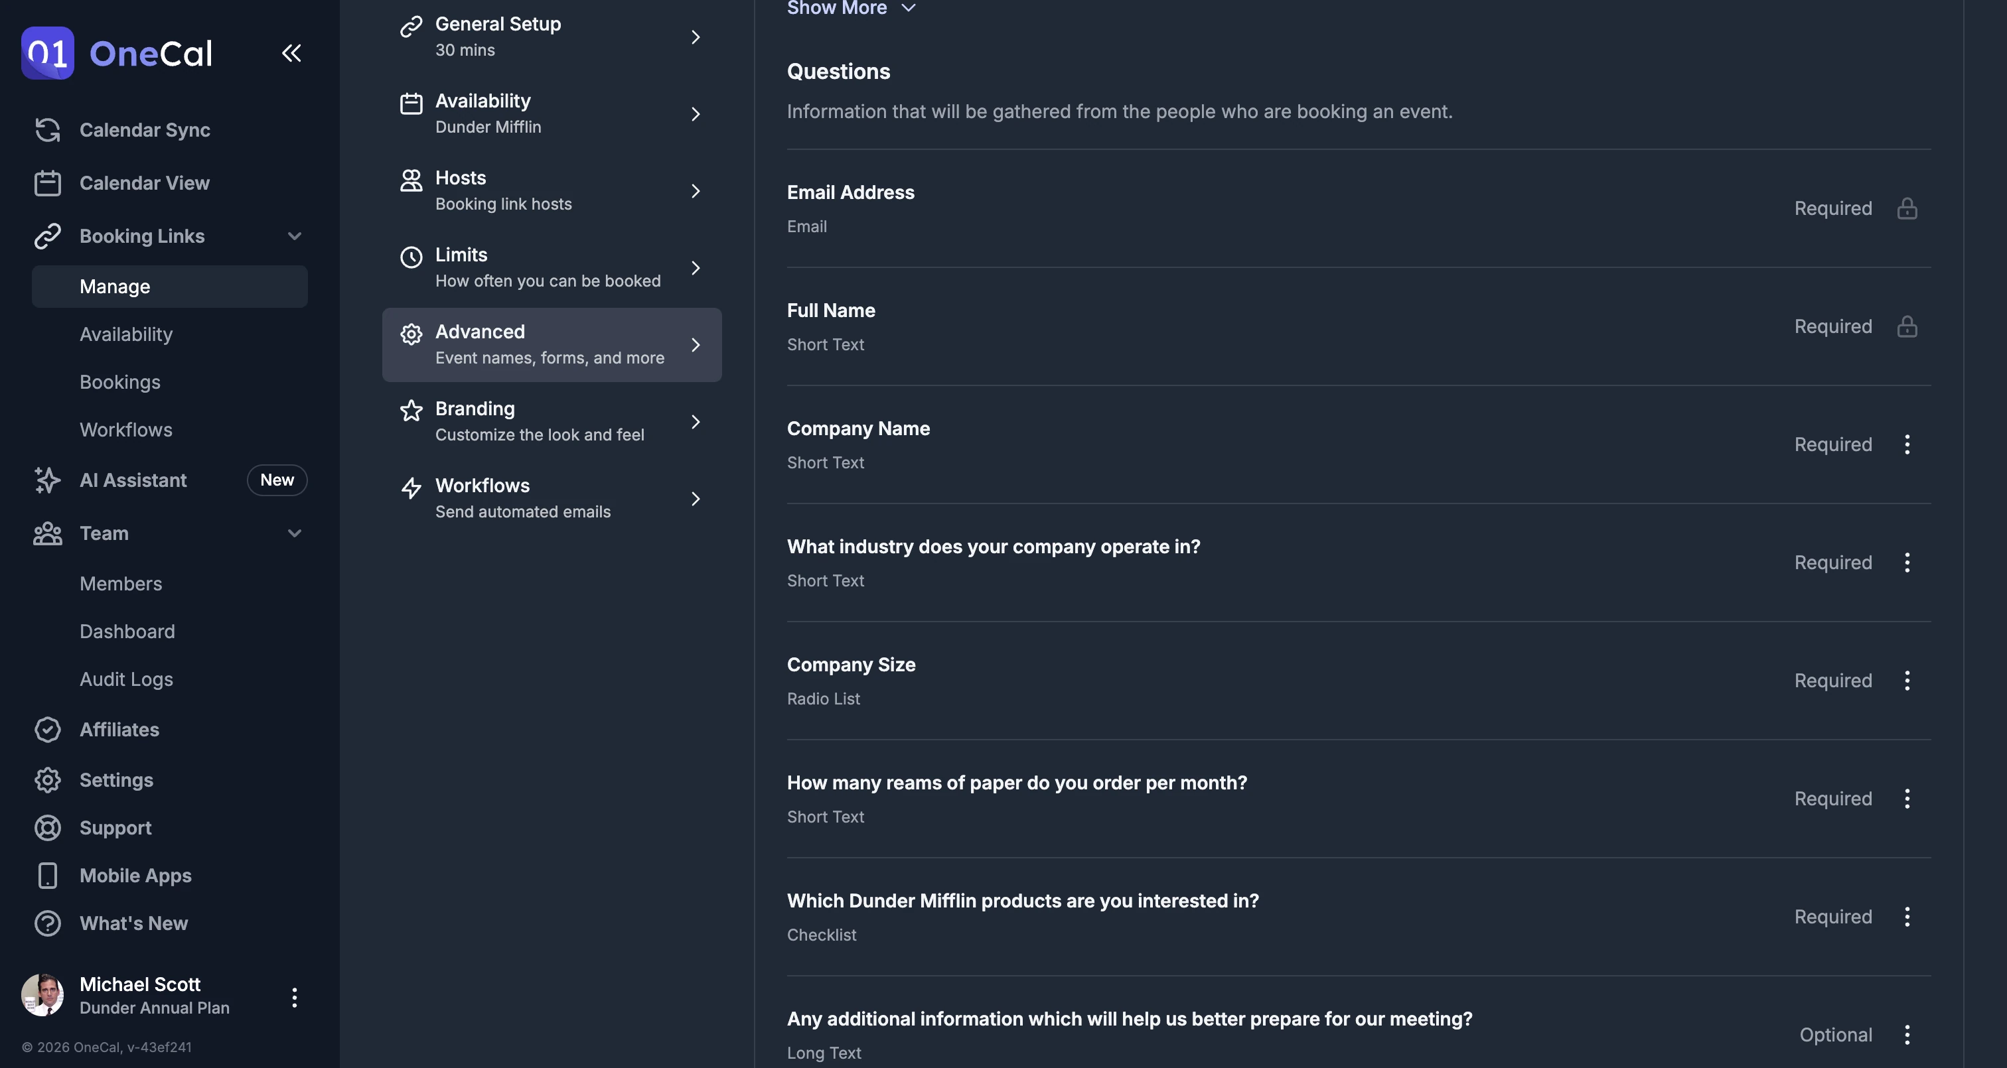Select General Setup section
This screenshot has width=2007, height=1068.
pos(552,36)
